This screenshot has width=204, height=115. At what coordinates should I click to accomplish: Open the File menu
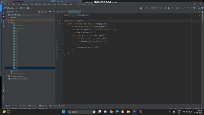pyautogui.click(x=9, y=4)
